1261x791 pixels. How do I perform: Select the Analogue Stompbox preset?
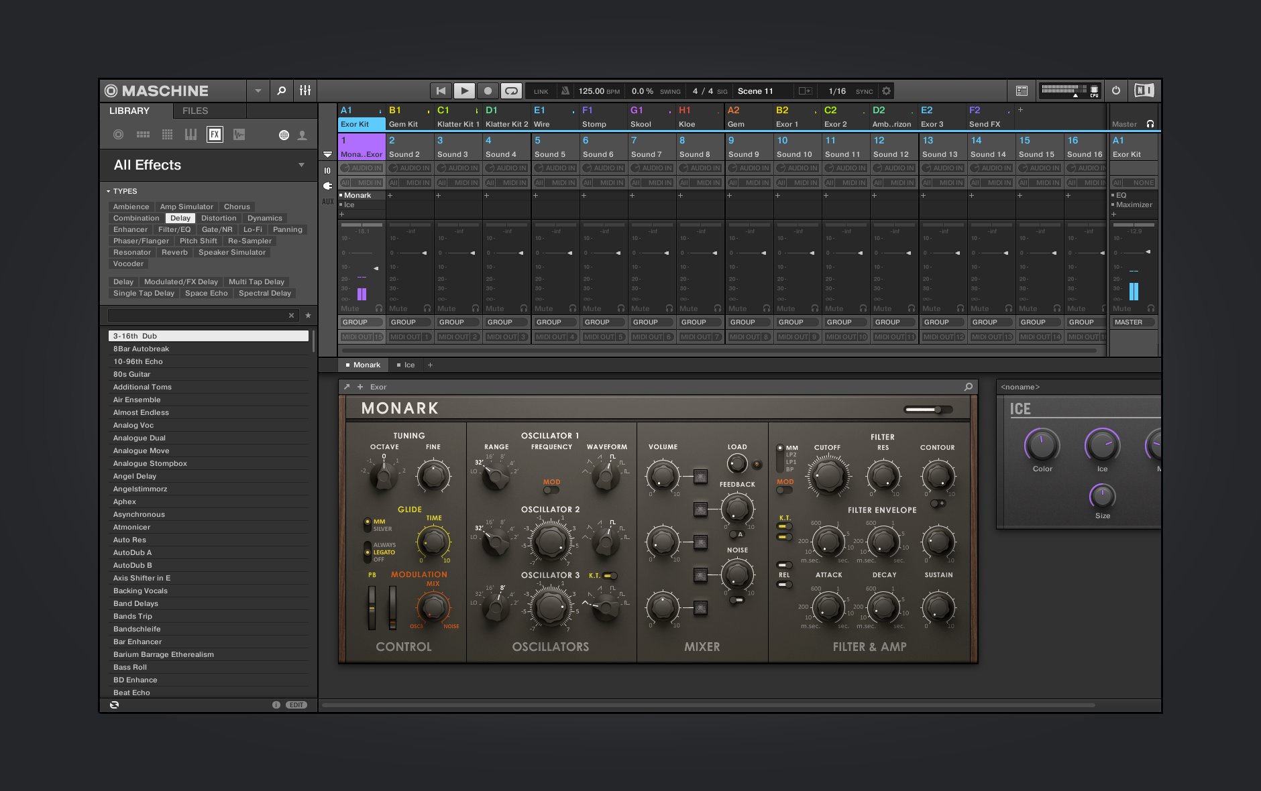[209, 463]
